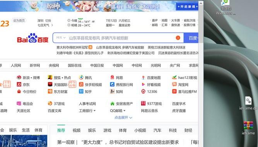The width and height of the screenshot is (258, 147).
Task: Expand the 七日天气 forecast arrow
Action: click(52, 25)
